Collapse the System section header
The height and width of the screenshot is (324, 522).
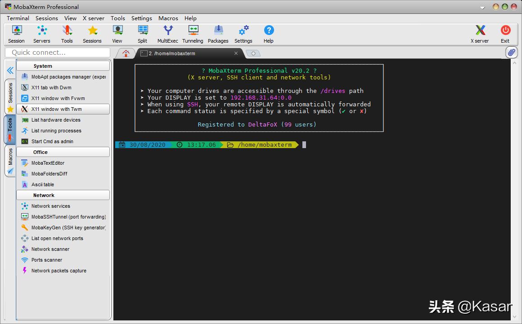(x=63, y=66)
